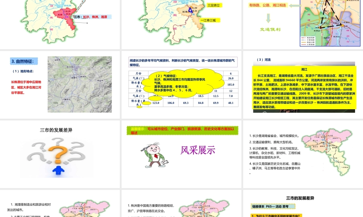Click the table cell 84.8
Screen dimensions: 363x217
click(x=201, y=103)
